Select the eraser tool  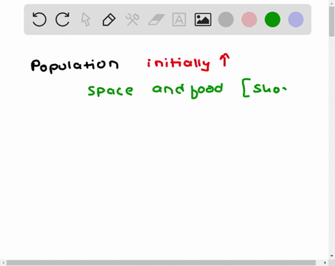(156, 19)
